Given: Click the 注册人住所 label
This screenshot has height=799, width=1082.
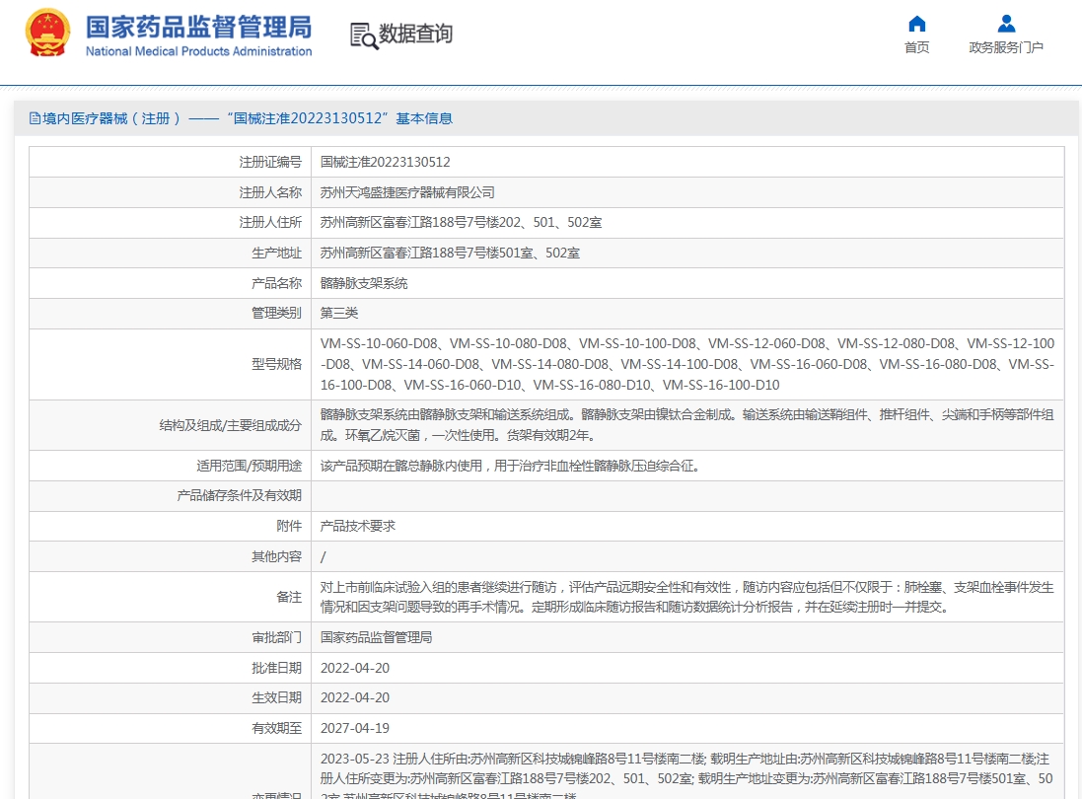Looking at the screenshot, I should point(270,222).
